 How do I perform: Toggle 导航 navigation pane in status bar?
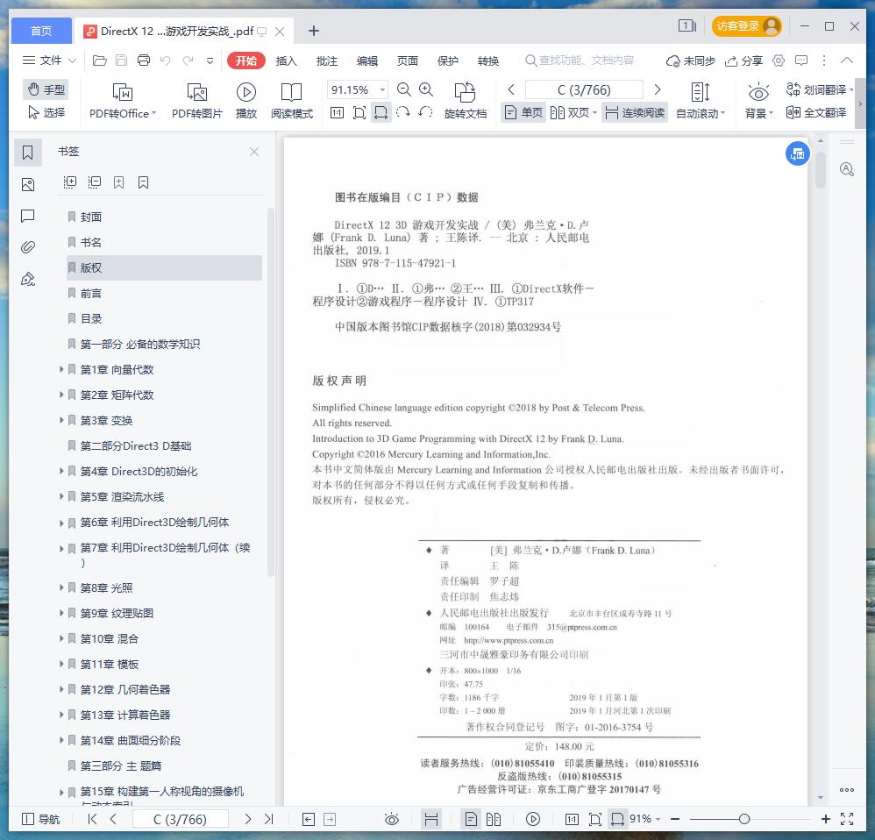[40, 819]
